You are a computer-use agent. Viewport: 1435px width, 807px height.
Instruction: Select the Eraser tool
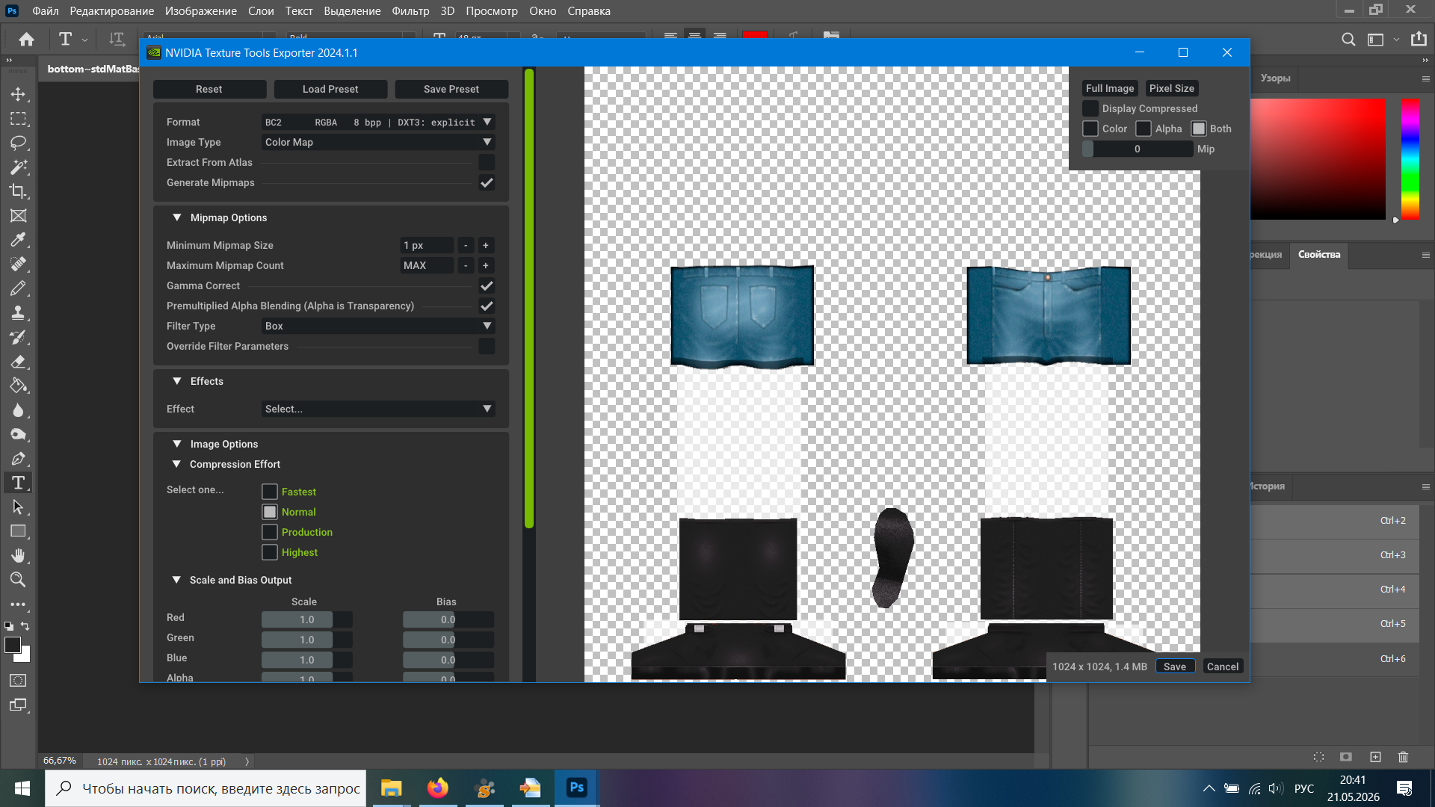pos(18,362)
